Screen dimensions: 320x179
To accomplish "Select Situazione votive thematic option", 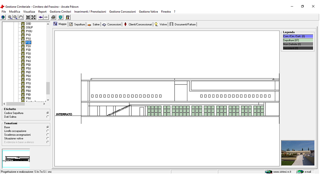I will pyautogui.click(x=48, y=138).
